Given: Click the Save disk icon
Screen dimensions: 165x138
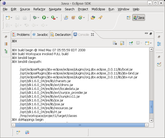Looking at the screenshot, I should pos(17,18).
